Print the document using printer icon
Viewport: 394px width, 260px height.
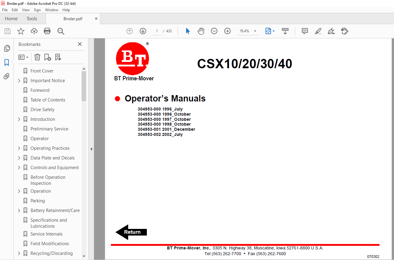pos(47,31)
